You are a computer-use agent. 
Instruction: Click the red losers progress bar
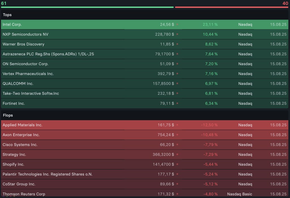(x=232, y=7)
